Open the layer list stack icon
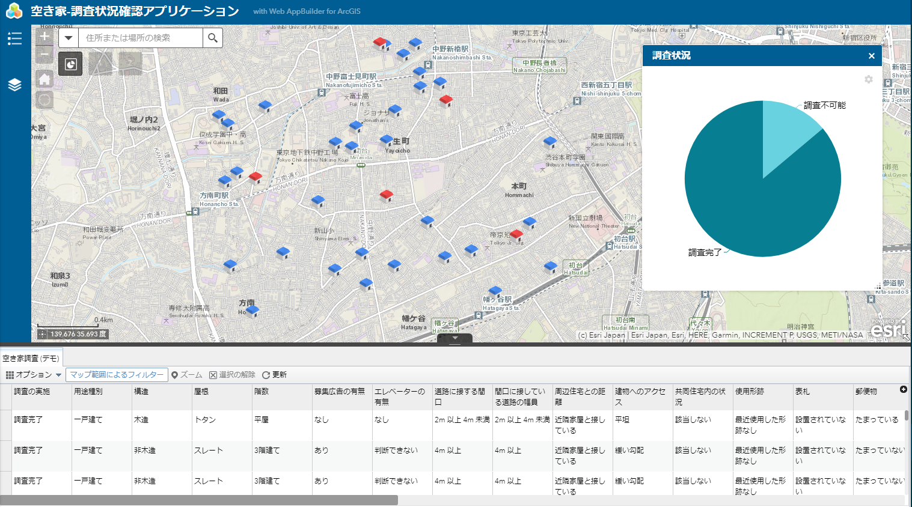Image resolution: width=912 pixels, height=507 pixels. (14, 85)
